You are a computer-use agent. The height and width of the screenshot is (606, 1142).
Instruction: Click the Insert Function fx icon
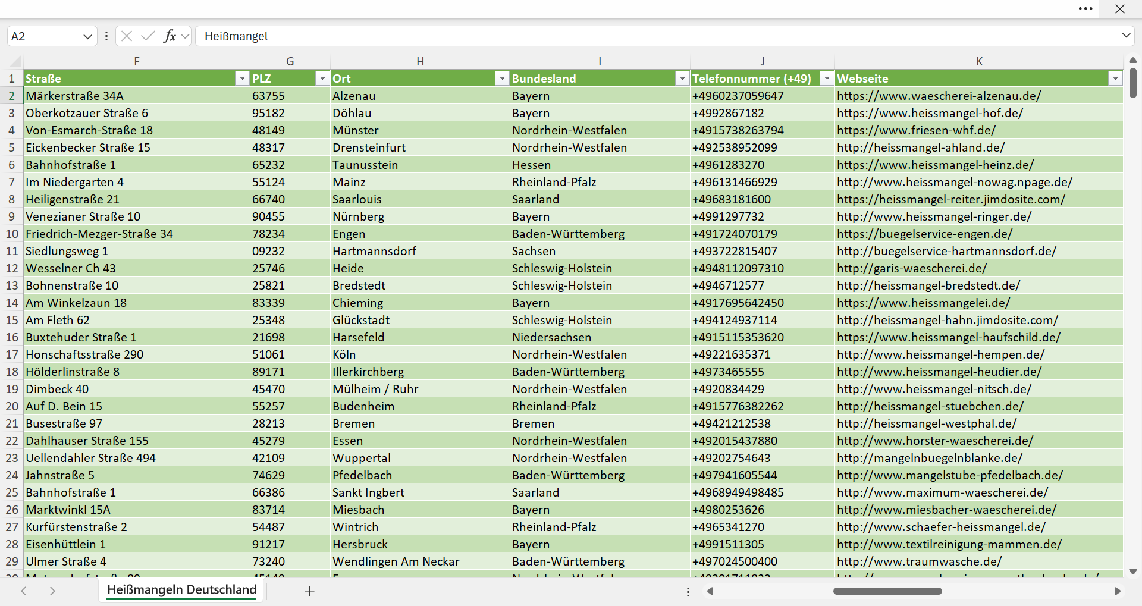[x=170, y=36]
